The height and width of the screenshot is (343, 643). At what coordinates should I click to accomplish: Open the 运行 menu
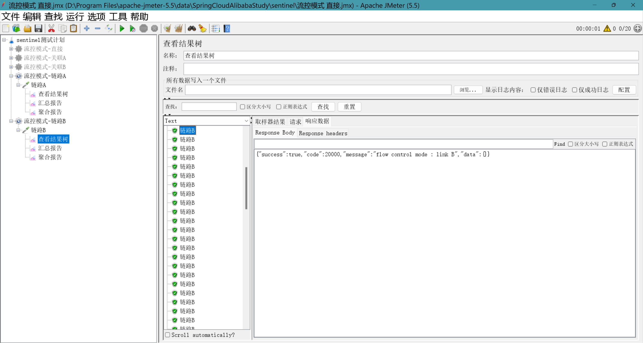tap(75, 17)
